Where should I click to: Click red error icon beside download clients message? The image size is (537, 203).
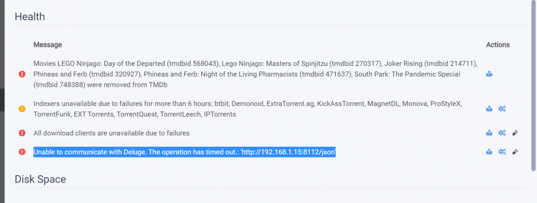pyautogui.click(x=22, y=133)
